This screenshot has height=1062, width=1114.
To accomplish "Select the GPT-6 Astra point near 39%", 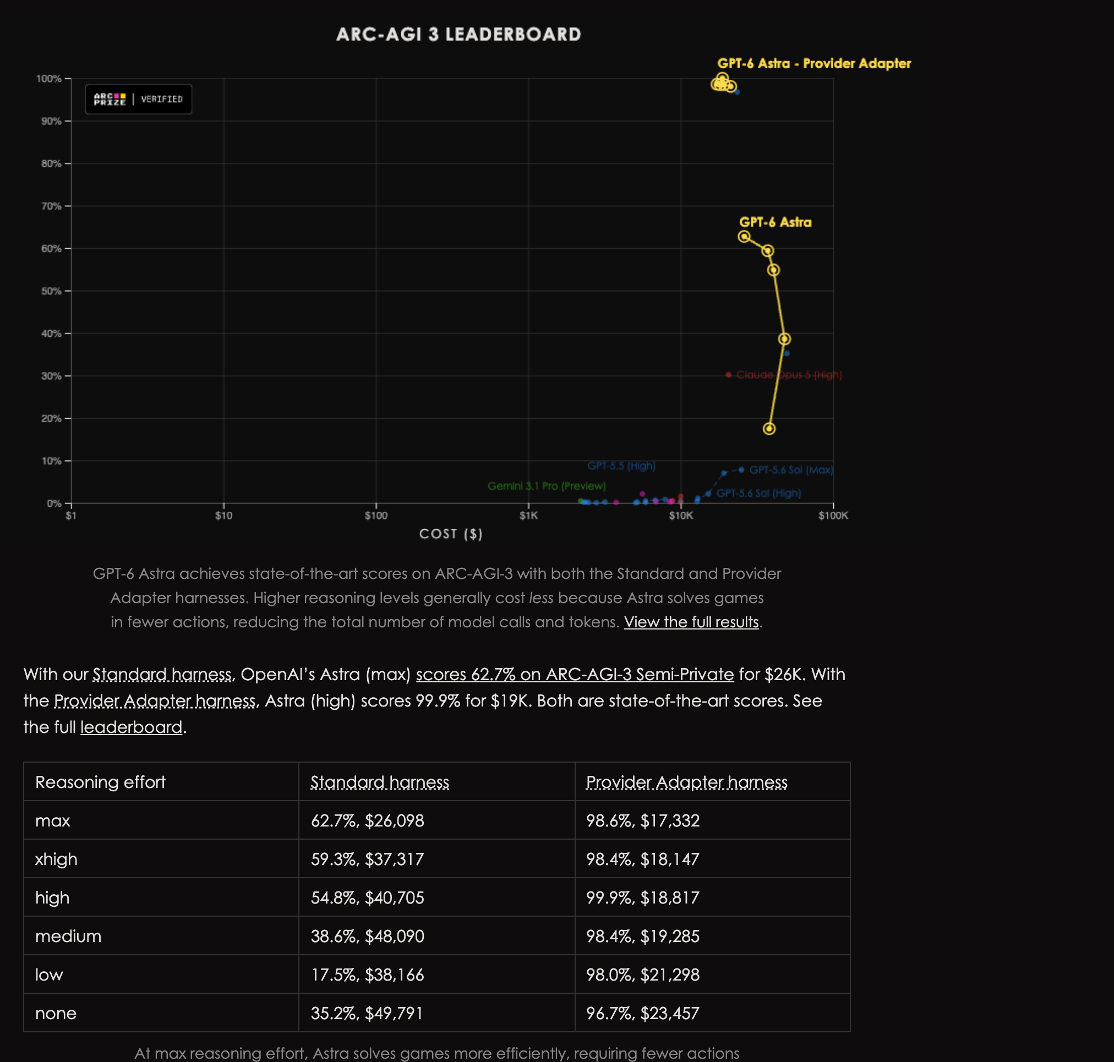I will click(x=784, y=339).
